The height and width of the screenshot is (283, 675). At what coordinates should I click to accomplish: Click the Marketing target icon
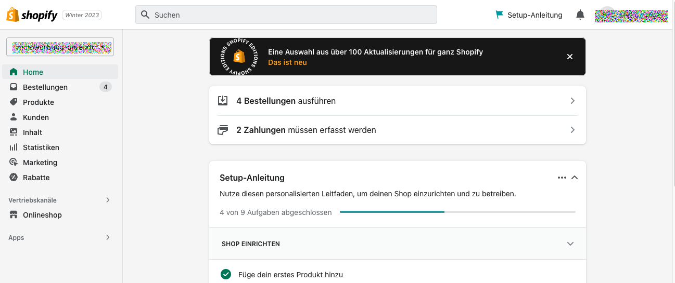(14, 162)
